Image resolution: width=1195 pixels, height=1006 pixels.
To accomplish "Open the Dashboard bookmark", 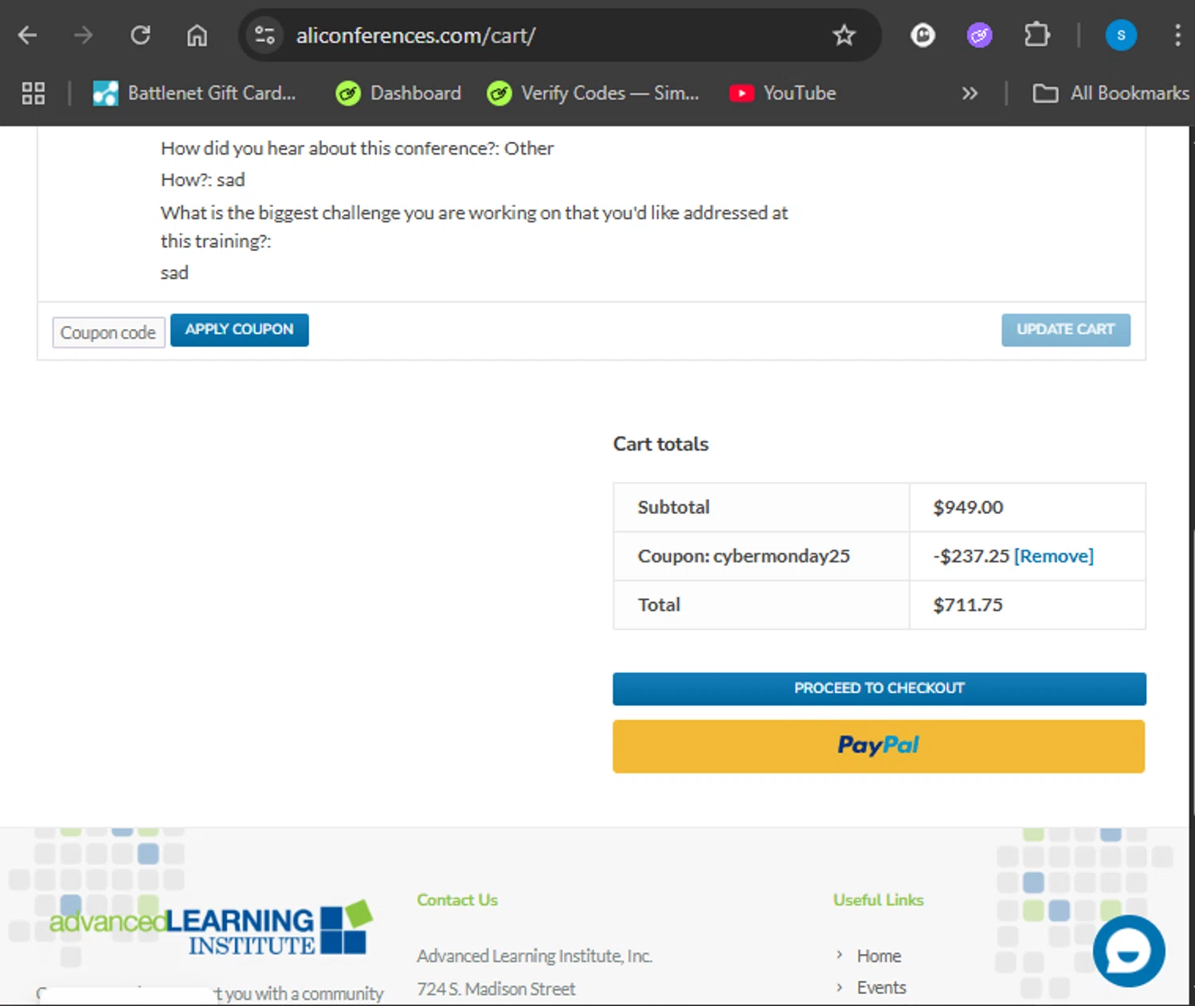I will (399, 93).
